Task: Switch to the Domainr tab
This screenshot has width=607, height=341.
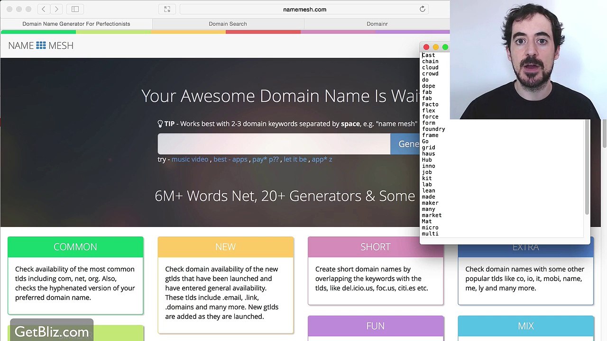Action: click(x=377, y=24)
